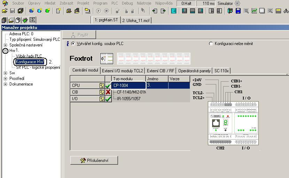Select Síť PLC - logické propojení item
This screenshot has height=178, width=289.
[x=38, y=67]
